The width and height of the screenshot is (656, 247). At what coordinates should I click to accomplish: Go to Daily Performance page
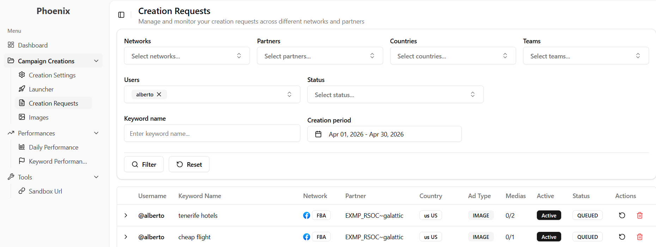tap(54, 147)
